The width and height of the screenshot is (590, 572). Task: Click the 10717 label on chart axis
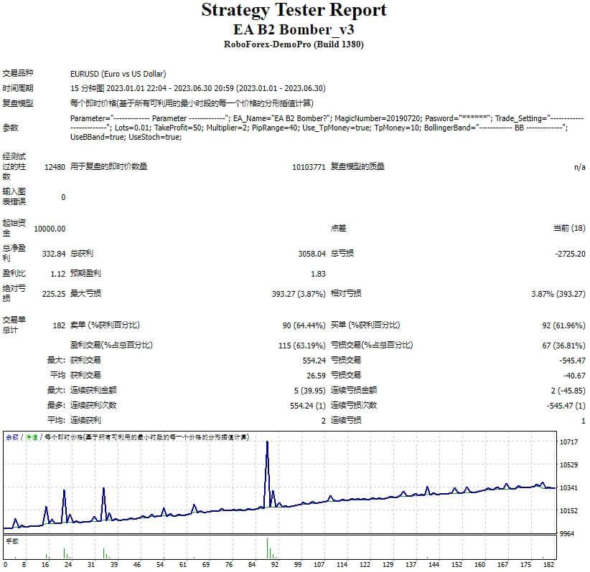coord(568,442)
